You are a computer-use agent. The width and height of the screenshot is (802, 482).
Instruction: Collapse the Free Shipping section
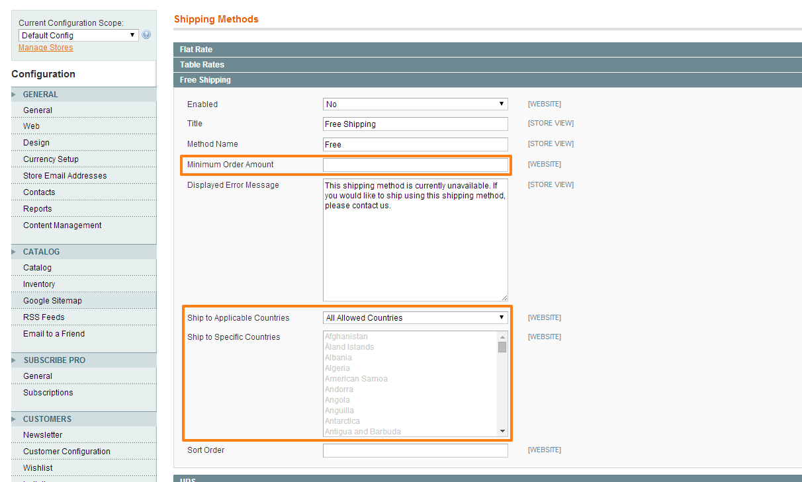point(488,80)
